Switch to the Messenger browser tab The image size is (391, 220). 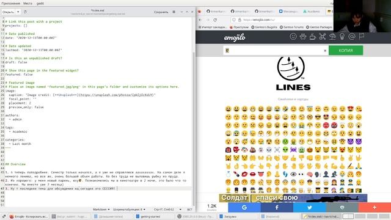[x=288, y=11]
